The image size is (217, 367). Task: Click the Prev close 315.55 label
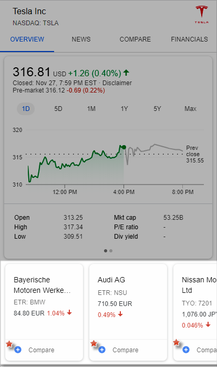click(x=195, y=154)
